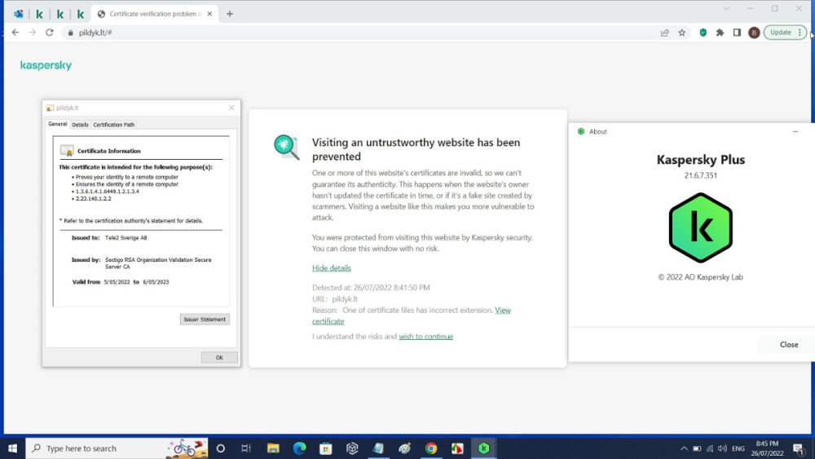This screenshot has height=459, width=815.
Task: Click the Hide details link
Action: [331, 268]
